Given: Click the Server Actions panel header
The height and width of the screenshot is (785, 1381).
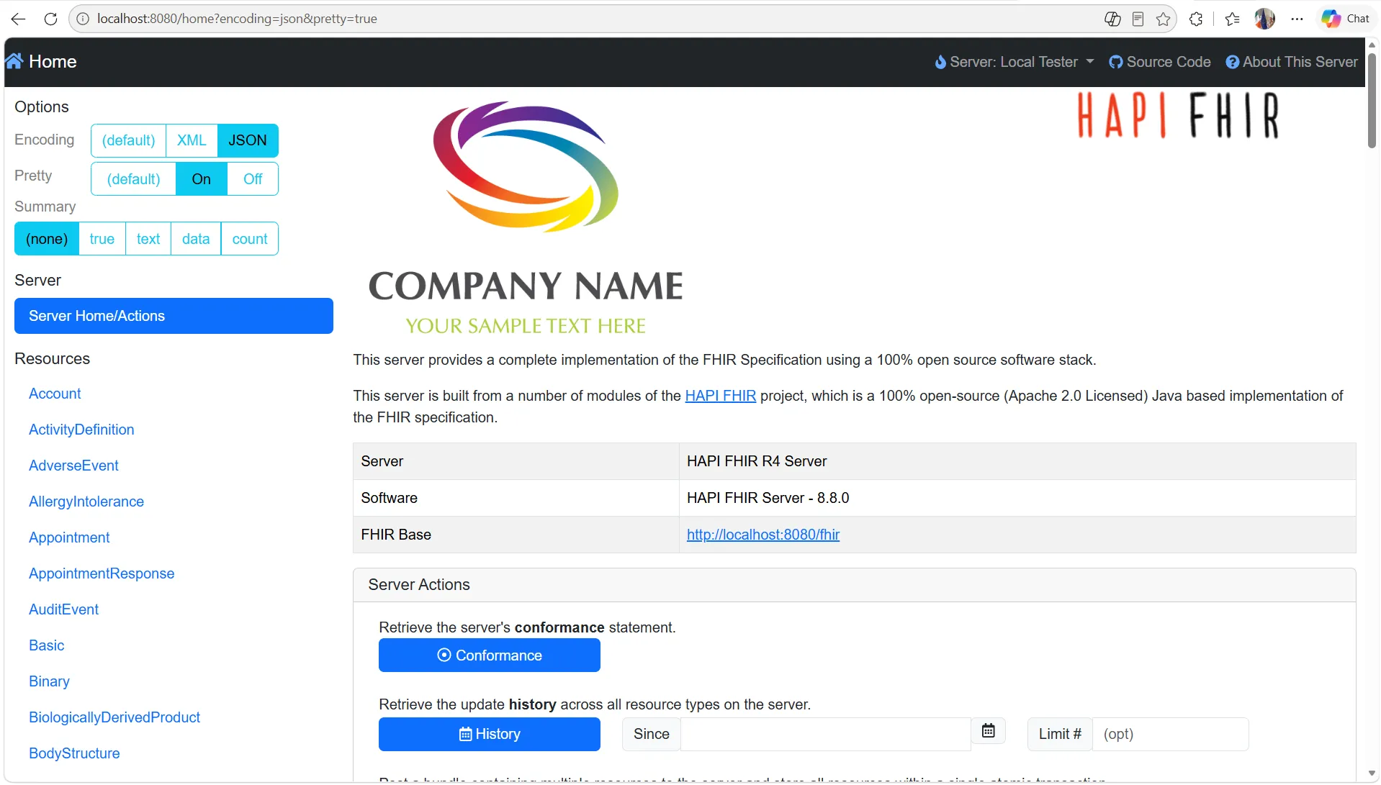Looking at the screenshot, I should [x=855, y=585].
